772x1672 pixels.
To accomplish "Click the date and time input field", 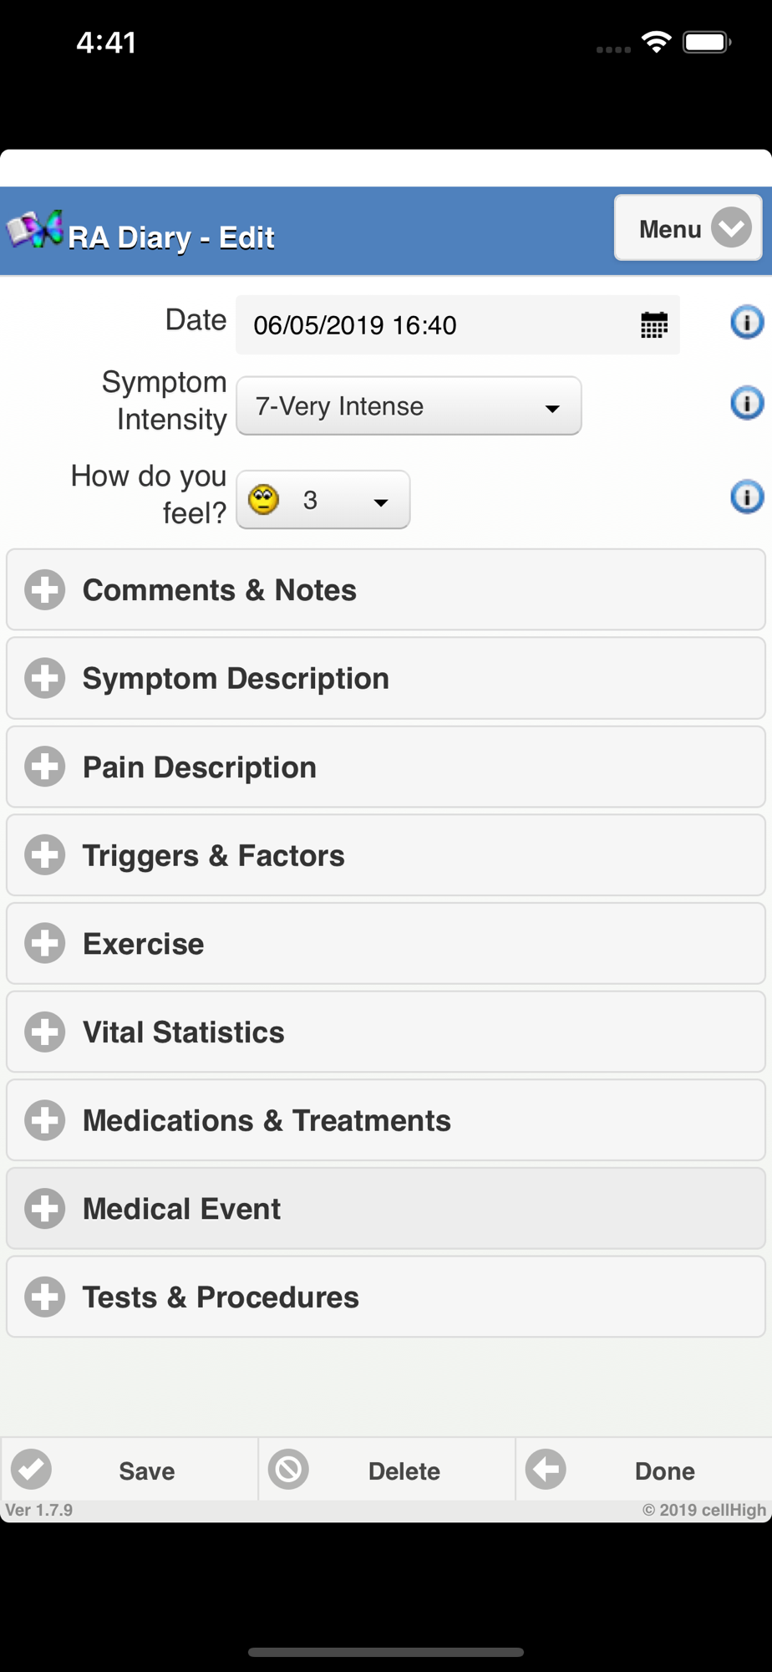I will pos(457,324).
